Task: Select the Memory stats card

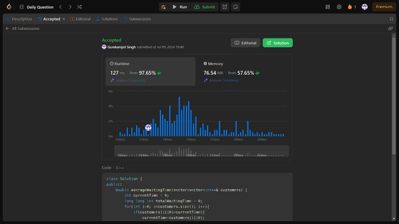Action: [244, 71]
